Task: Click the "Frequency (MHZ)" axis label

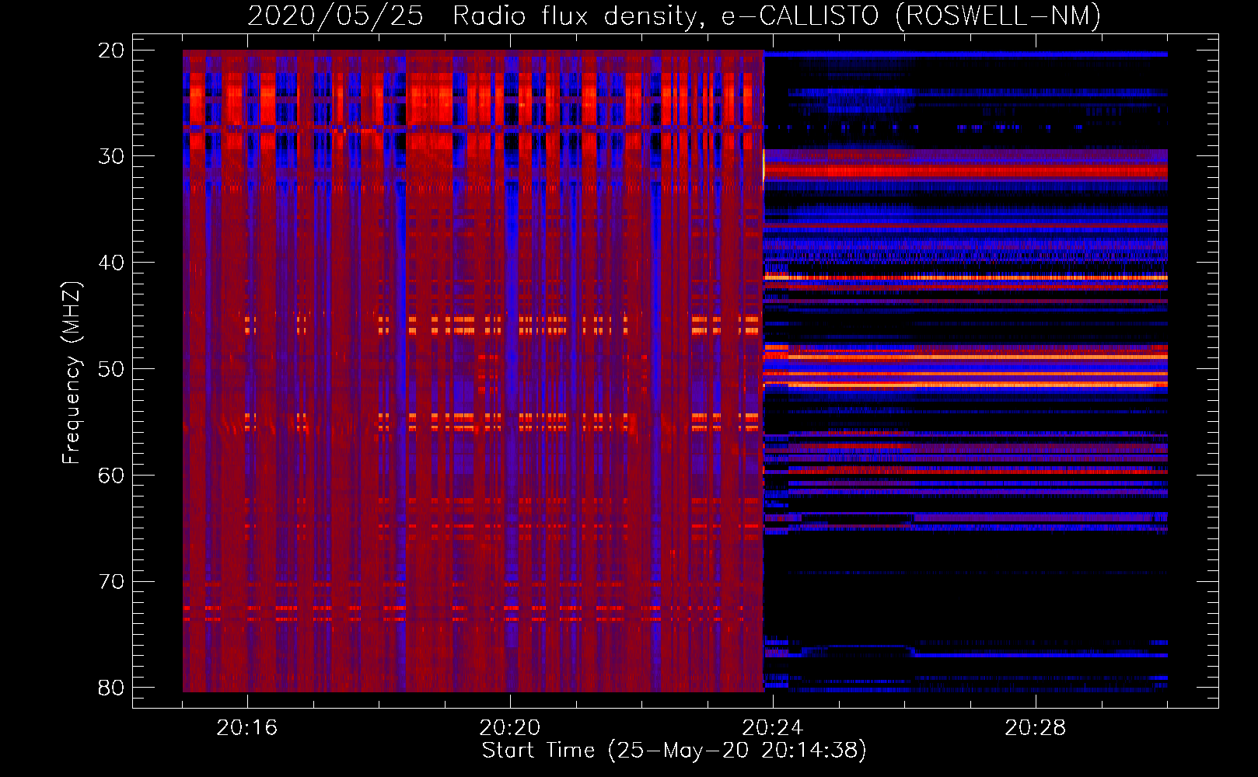Action: [x=72, y=373]
